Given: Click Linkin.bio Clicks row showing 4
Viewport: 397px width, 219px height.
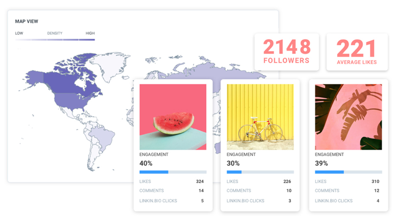Looking at the screenshot, I should click(x=347, y=201).
